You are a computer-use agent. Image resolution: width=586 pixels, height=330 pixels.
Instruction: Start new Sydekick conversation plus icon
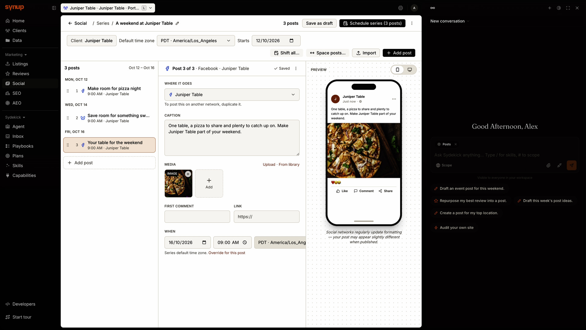[x=550, y=8]
